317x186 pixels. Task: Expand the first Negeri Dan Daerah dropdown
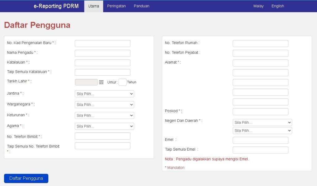click(x=262, y=122)
